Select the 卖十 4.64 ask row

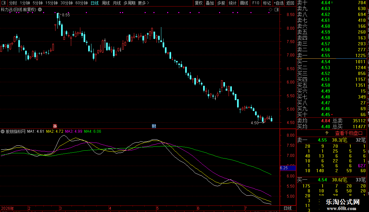(331, 3)
